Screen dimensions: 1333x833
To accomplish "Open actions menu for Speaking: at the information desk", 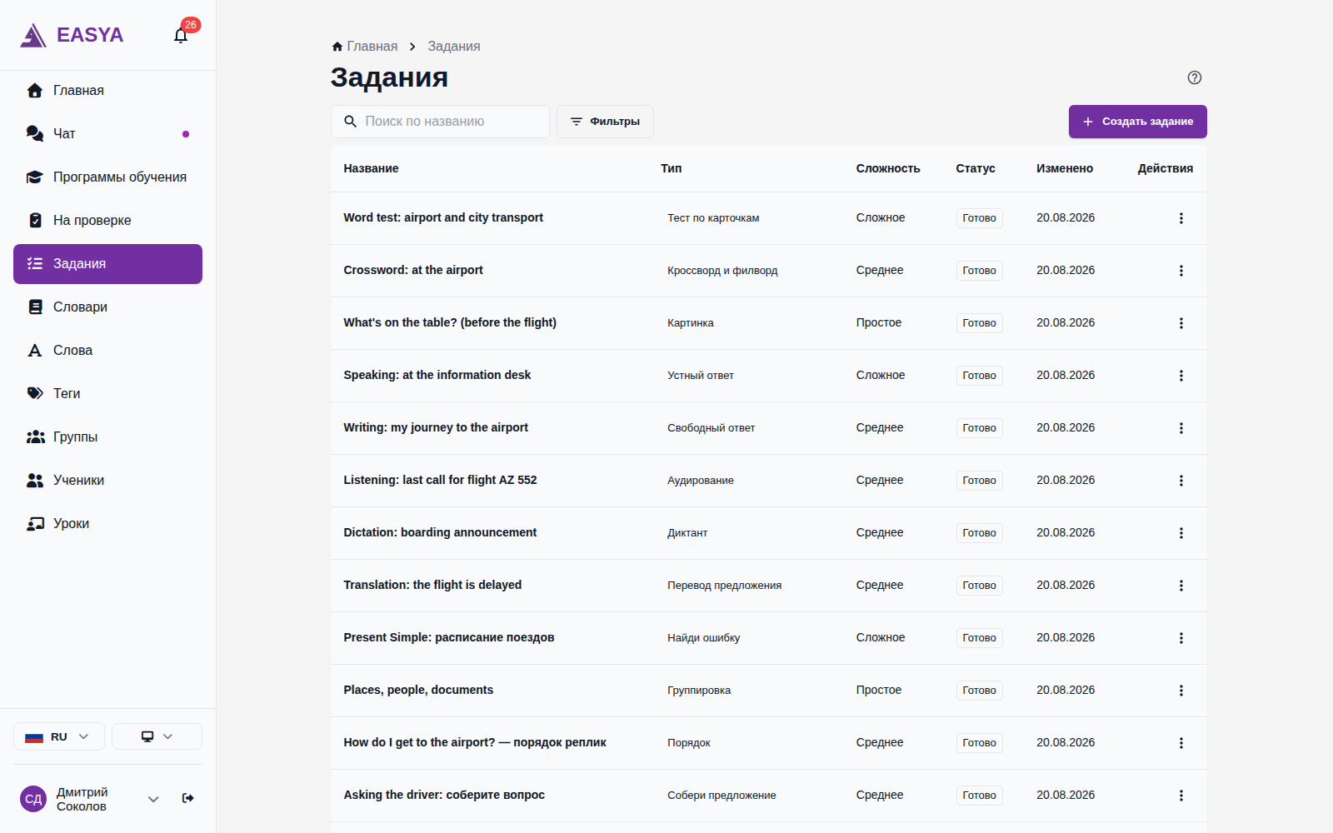I will 1181,376.
